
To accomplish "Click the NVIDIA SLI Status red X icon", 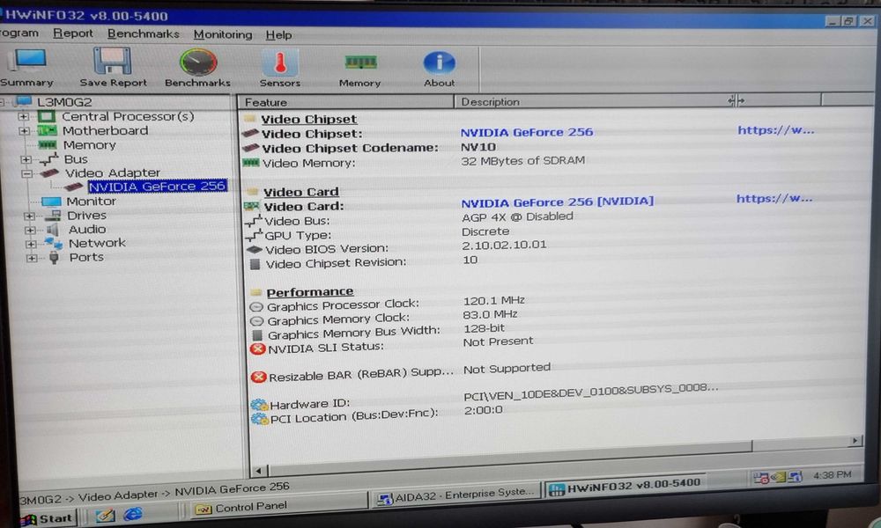I will (x=257, y=349).
